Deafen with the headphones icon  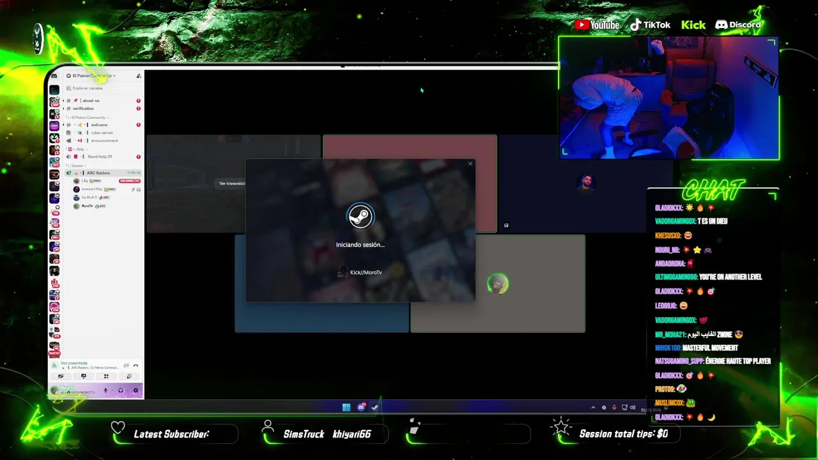click(120, 390)
